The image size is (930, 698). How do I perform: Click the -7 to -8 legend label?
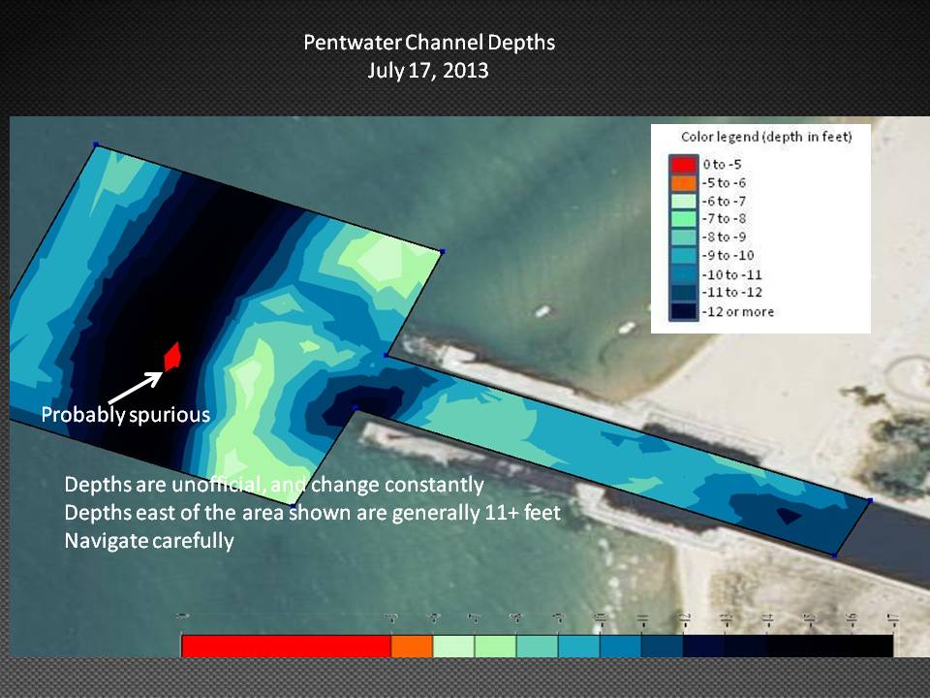point(725,219)
